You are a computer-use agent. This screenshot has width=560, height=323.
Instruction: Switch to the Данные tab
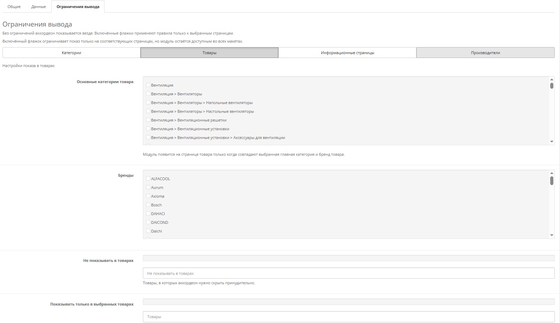coord(38,7)
